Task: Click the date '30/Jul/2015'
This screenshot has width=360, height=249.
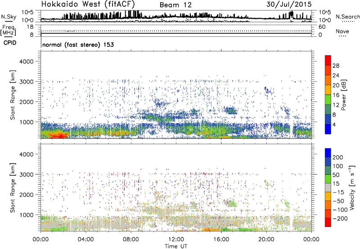Action: 289,4
